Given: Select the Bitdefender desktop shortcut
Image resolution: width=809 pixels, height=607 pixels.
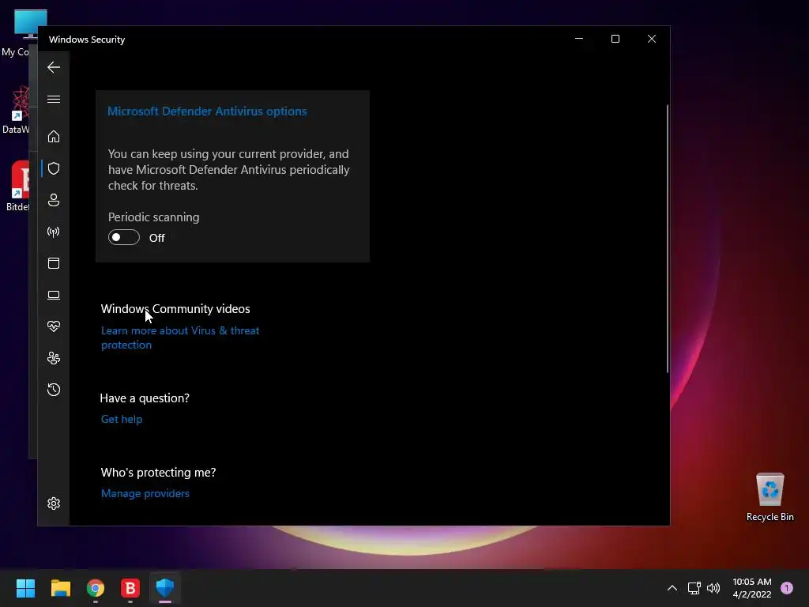Looking at the screenshot, I should (x=18, y=187).
